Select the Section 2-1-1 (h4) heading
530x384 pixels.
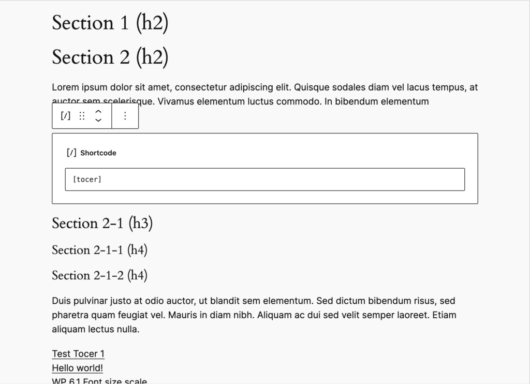pyautogui.click(x=100, y=250)
